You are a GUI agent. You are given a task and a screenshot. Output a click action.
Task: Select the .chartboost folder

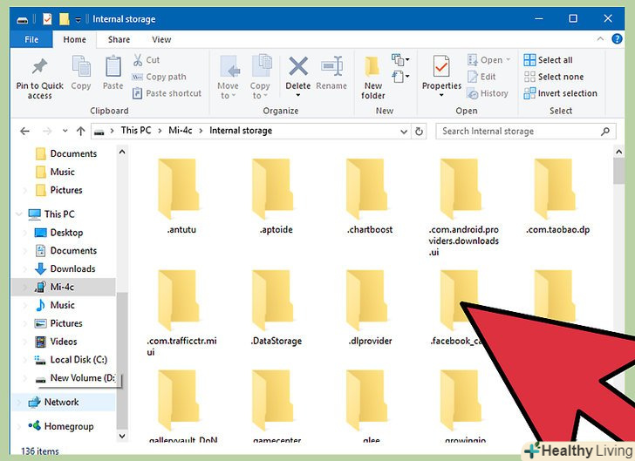click(370, 197)
